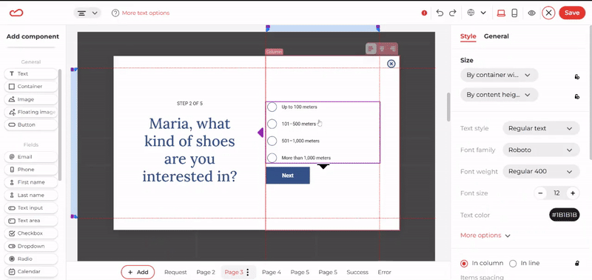This screenshot has height=280, width=592.
Task: Close the popup with circled X
Action: (391, 64)
